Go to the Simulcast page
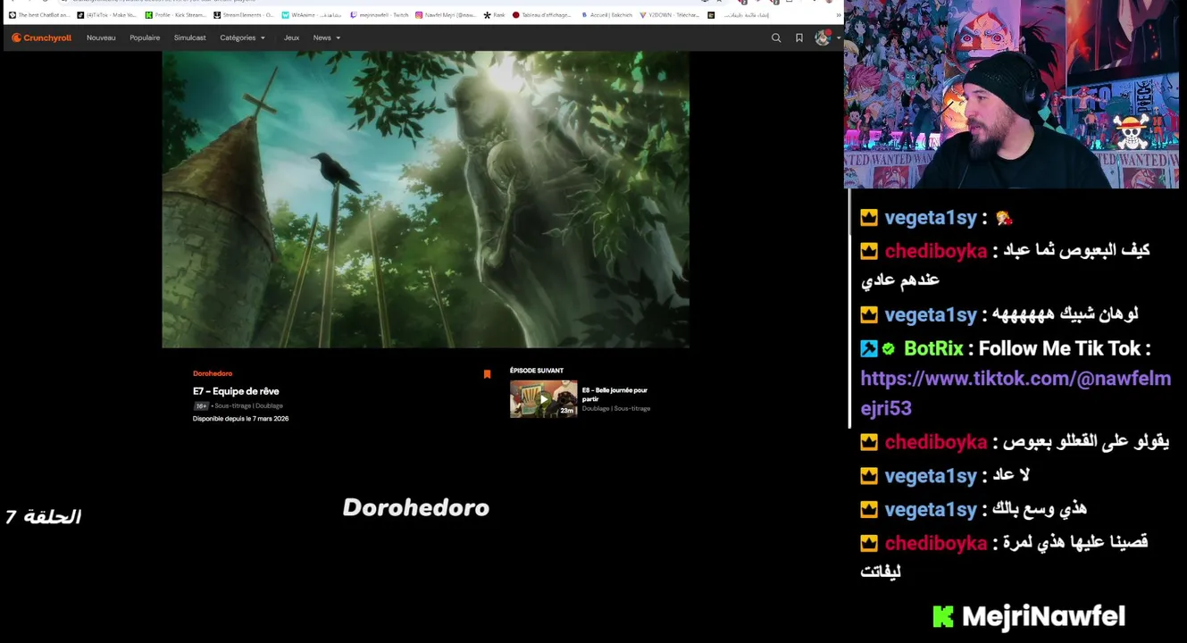The width and height of the screenshot is (1187, 643). (189, 38)
